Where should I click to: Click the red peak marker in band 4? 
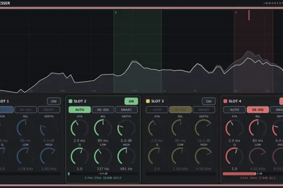(x=249, y=15)
